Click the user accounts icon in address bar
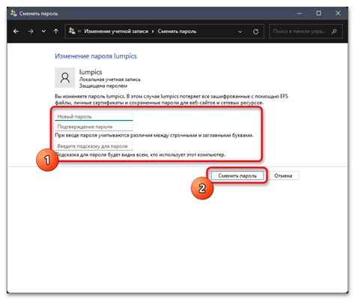355x300 pixels. [72, 31]
